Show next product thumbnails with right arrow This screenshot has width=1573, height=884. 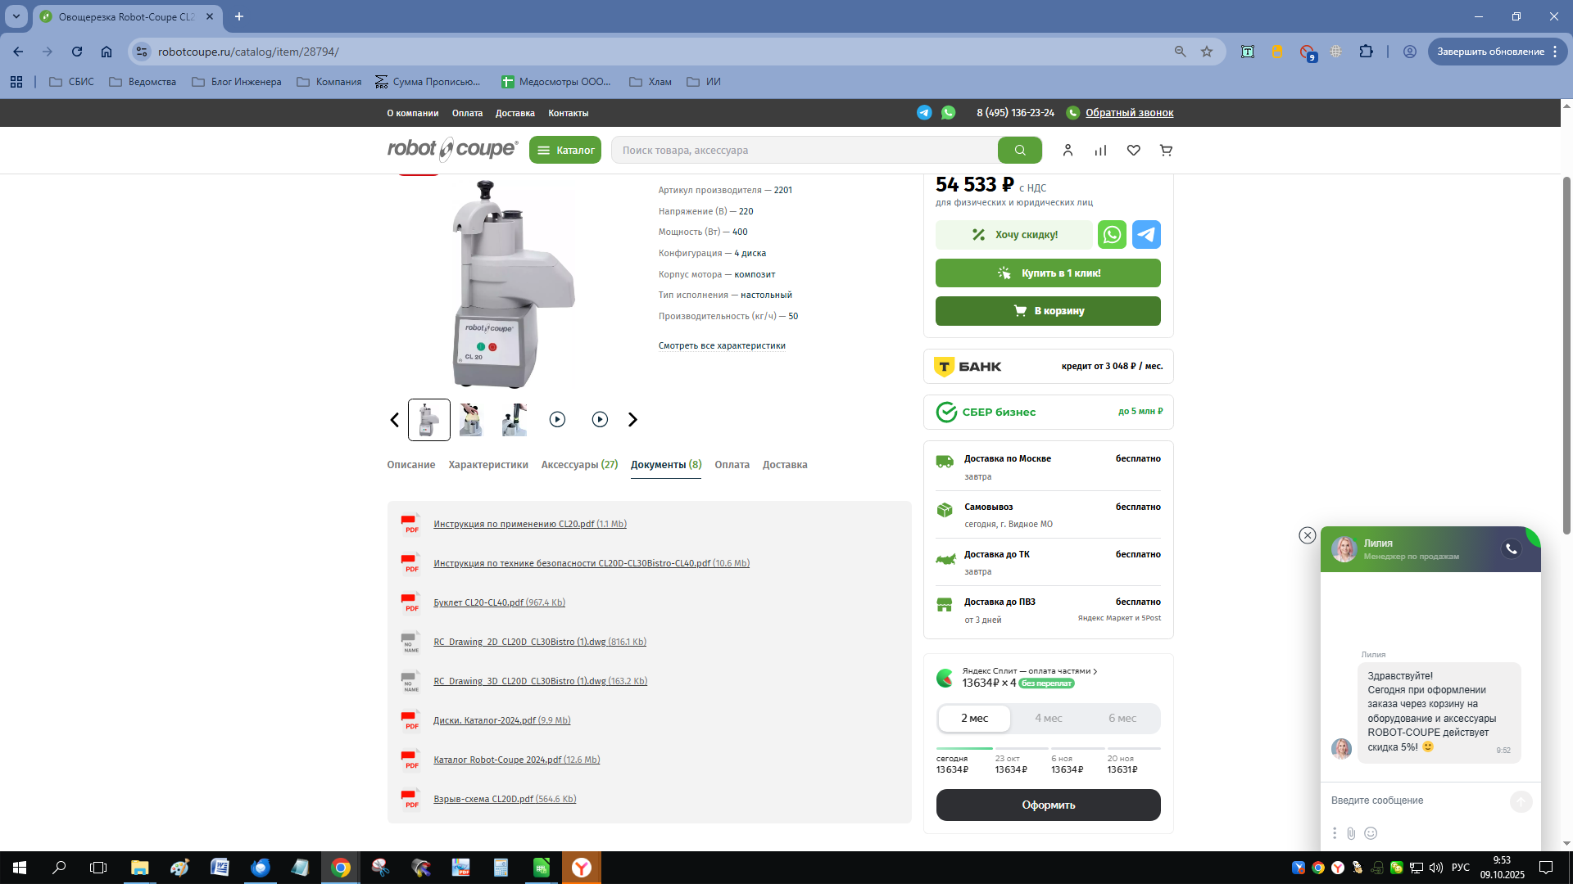(632, 420)
